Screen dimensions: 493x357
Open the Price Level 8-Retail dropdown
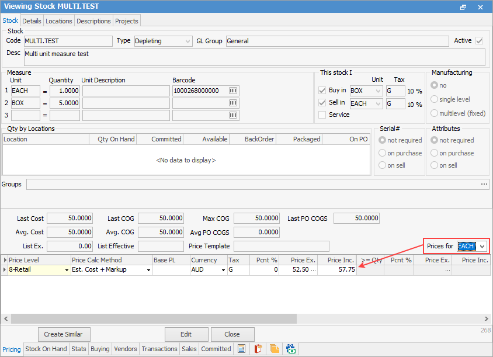click(x=65, y=270)
